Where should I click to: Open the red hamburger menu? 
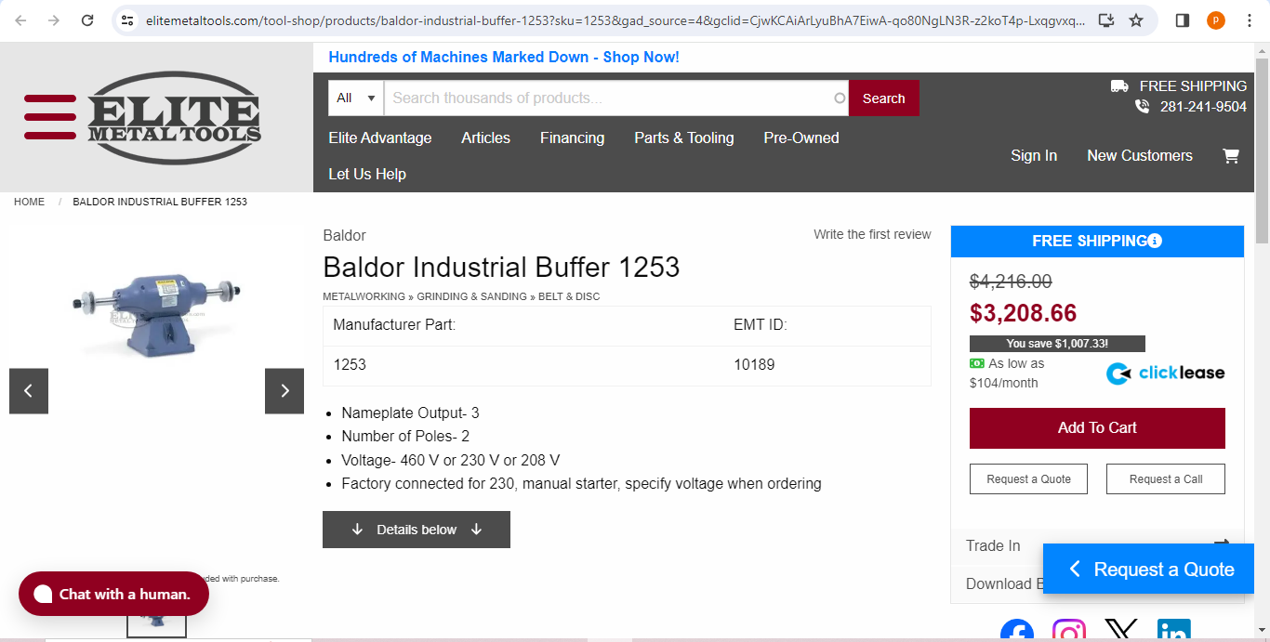50,117
